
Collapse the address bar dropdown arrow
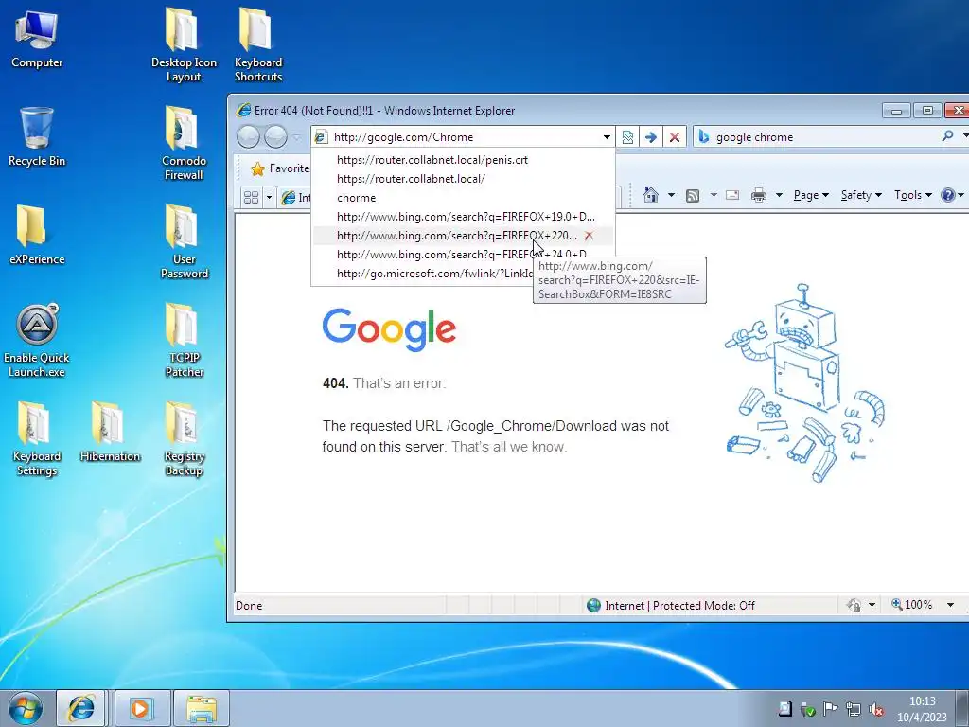607,137
